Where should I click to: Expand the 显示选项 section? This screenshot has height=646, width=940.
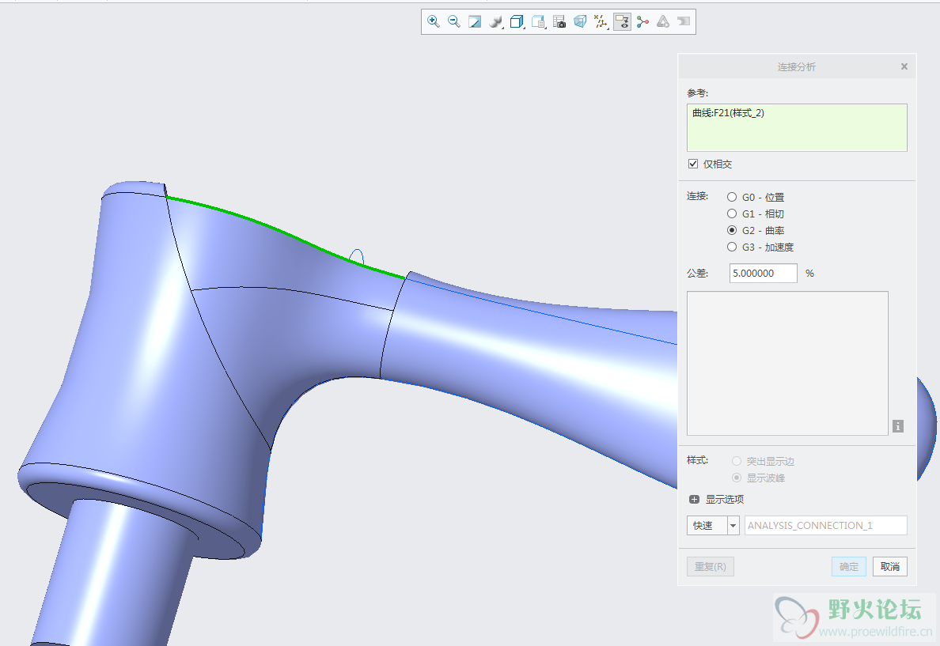pyautogui.click(x=694, y=499)
